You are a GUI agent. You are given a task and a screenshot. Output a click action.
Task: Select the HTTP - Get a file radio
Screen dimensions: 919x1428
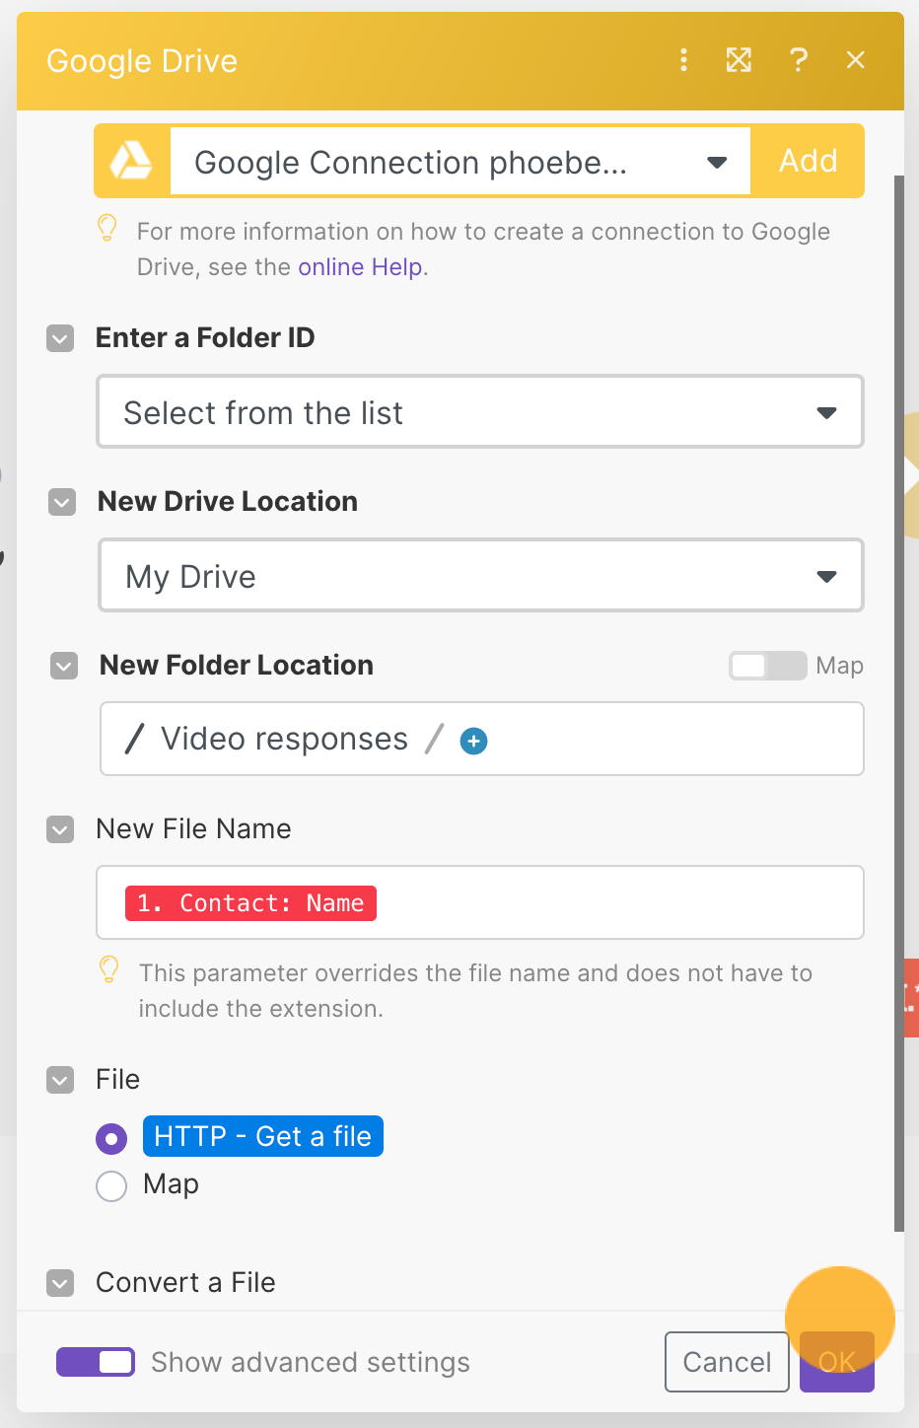coord(111,1139)
